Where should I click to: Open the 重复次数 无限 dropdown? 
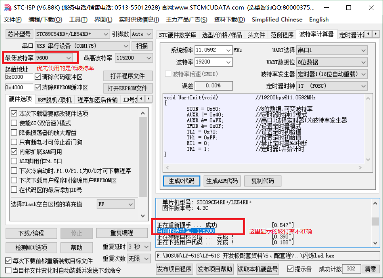coord(139,258)
